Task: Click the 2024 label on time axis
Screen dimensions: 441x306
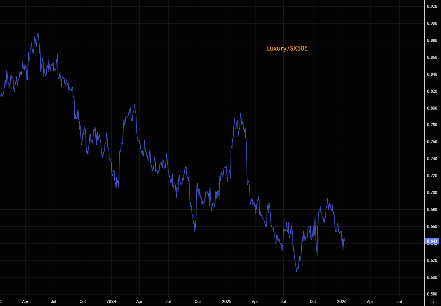Action: 111,301
